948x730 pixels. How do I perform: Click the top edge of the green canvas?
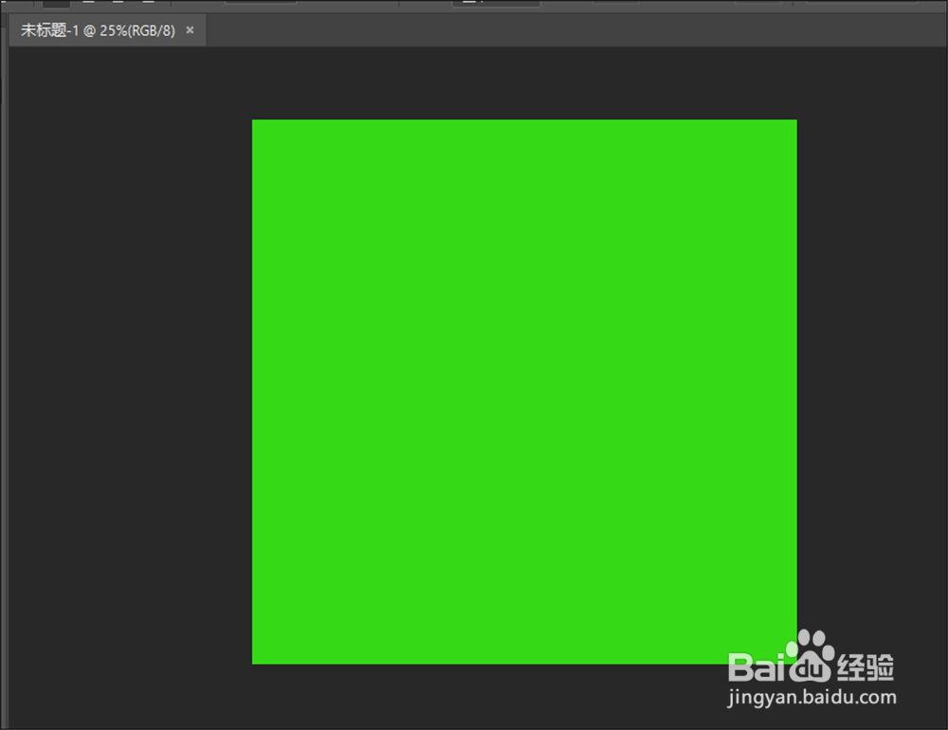click(524, 120)
